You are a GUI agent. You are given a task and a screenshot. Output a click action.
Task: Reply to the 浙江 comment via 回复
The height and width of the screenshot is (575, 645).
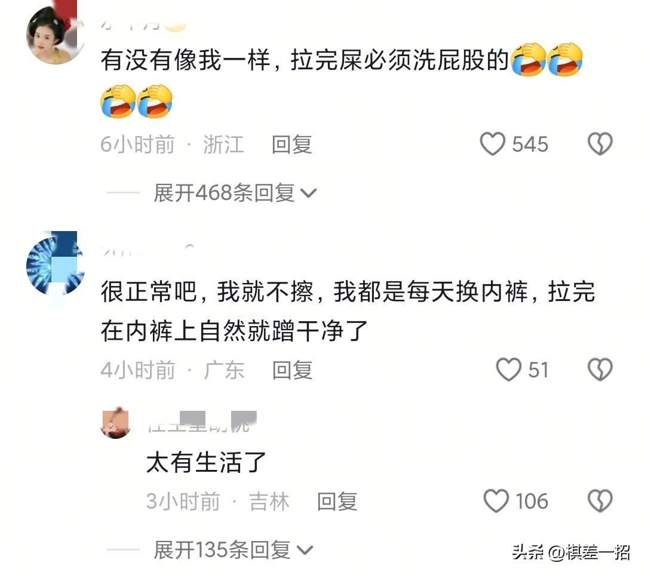tap(291, 144)
